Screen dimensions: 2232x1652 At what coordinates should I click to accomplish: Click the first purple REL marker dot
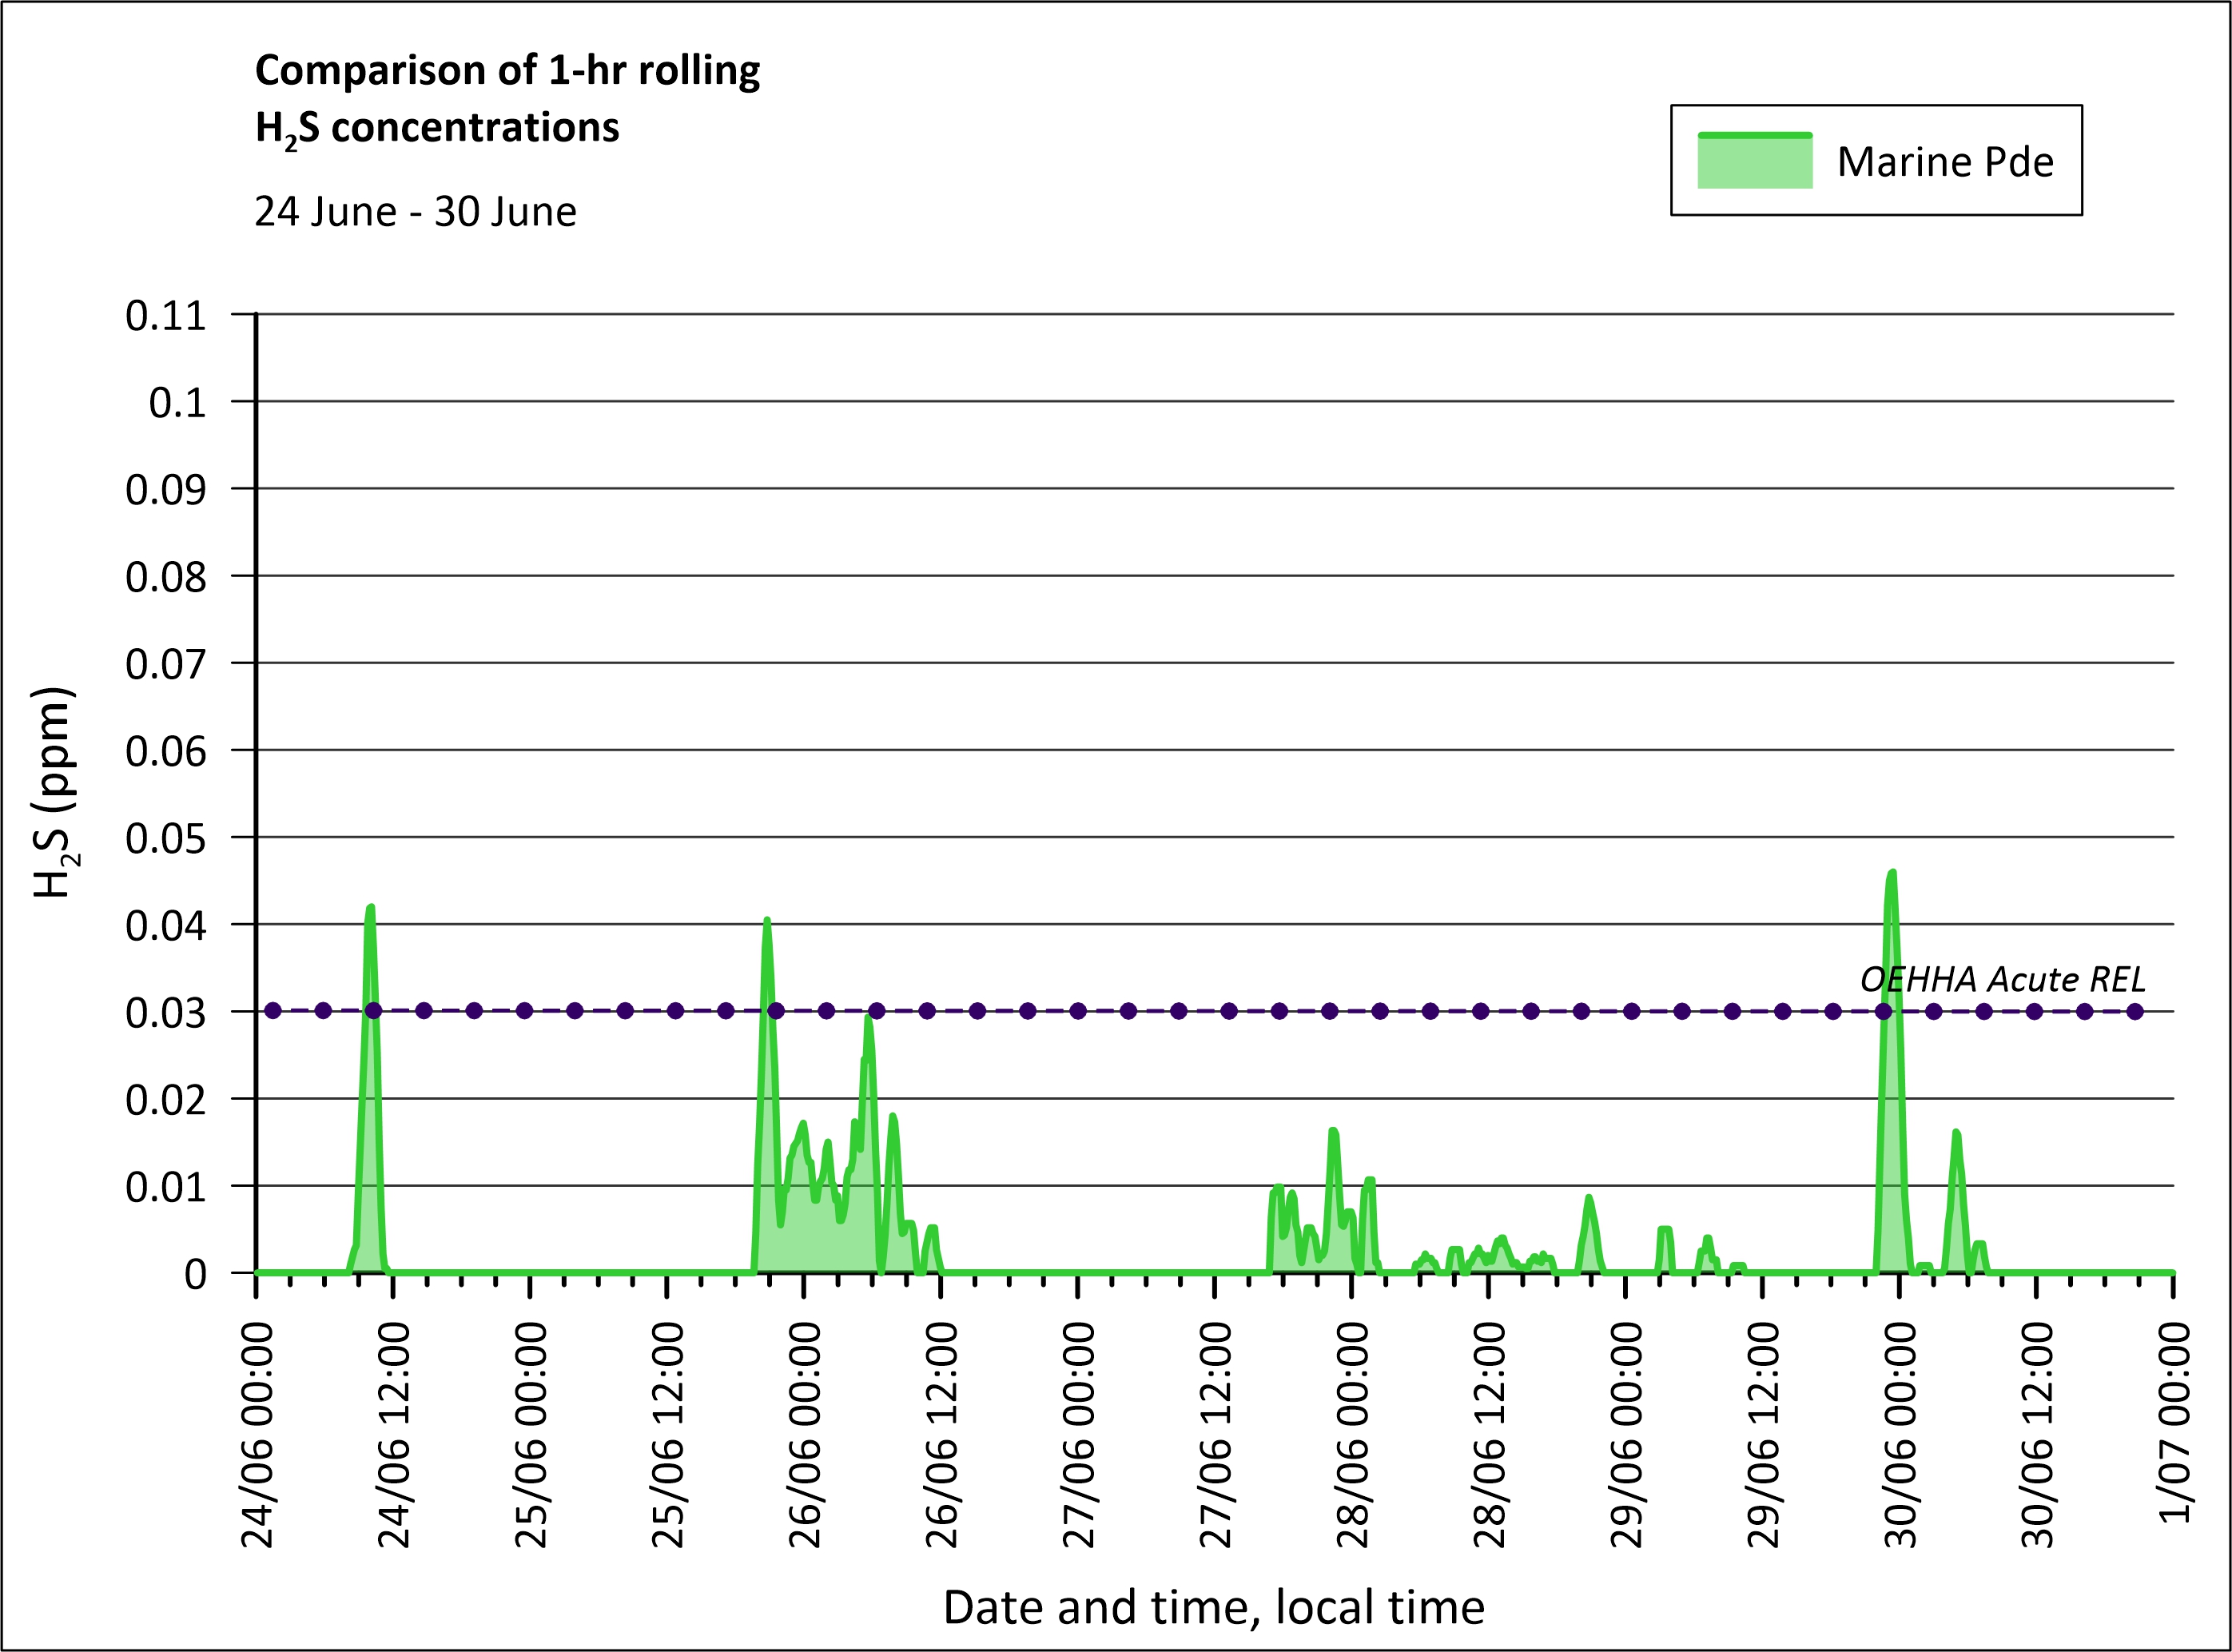[273, 1011]
